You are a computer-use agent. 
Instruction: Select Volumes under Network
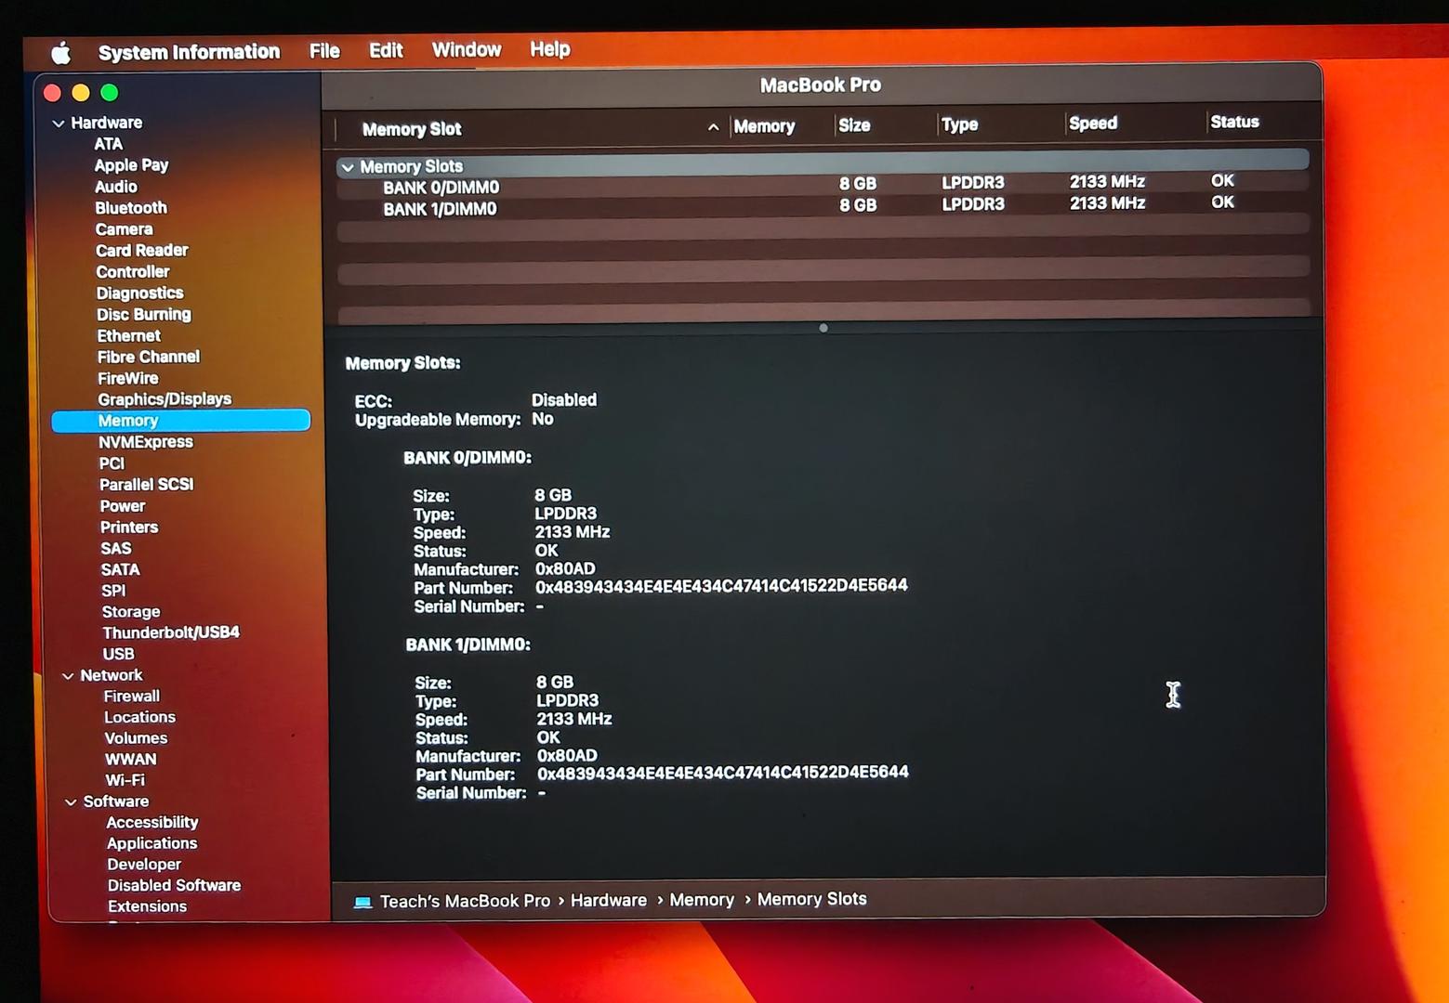click(x=136, y=738)
